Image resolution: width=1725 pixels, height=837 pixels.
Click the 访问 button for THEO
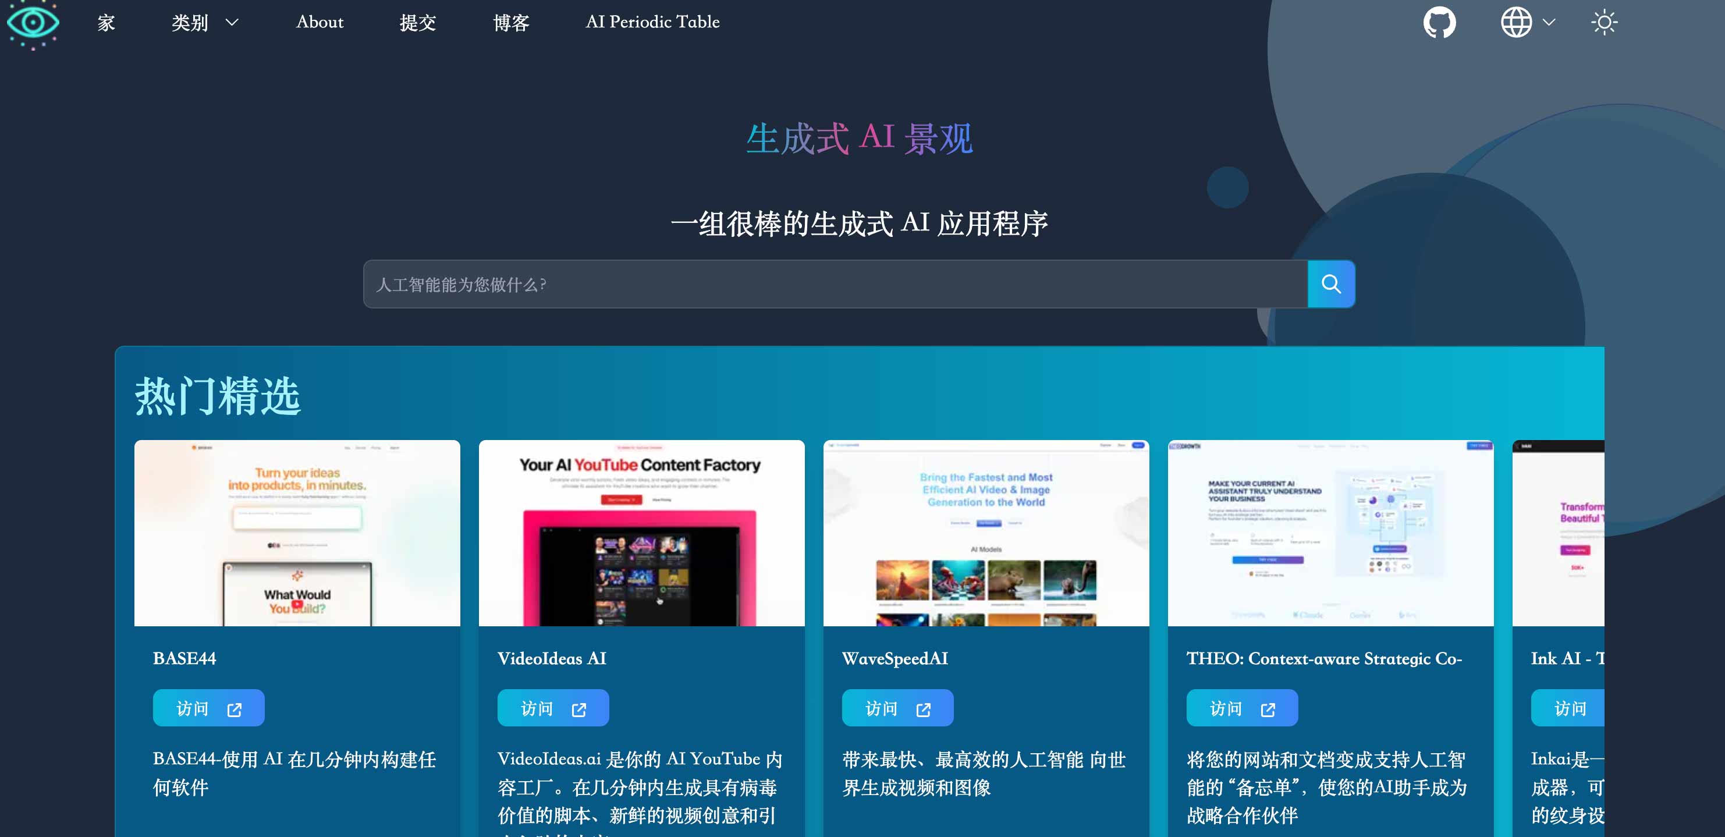[1242, 708]
